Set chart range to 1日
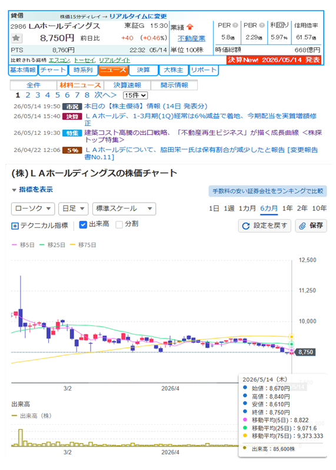This screenshot has height=470, width=336. pos(214,208)
